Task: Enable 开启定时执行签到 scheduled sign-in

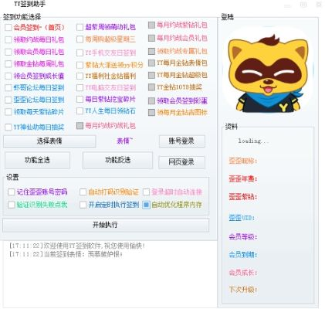Action: coord(83,205)
